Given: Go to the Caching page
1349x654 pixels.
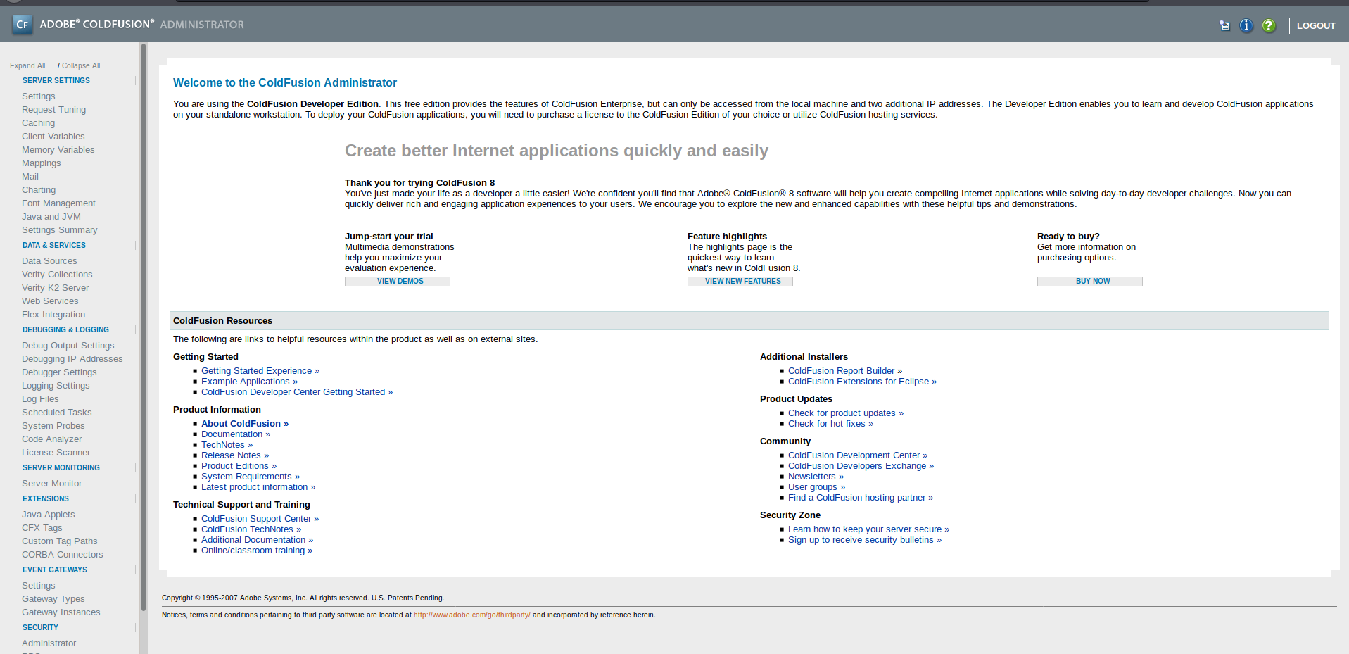Looking at the screenshot, I should click(x=38, y=123).
